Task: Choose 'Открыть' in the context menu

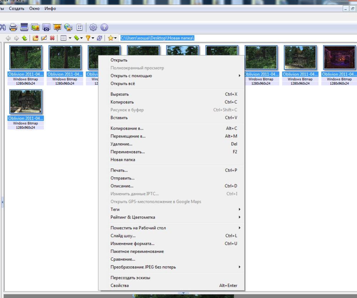Action: pyautogui.click(x=171, y=60)
